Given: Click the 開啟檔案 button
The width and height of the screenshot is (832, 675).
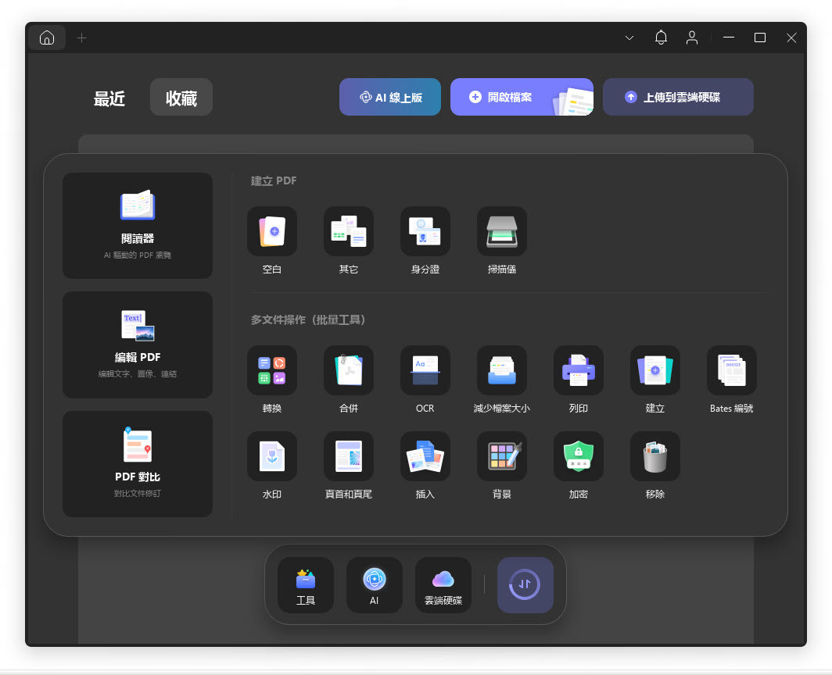Looking at the screenshot, I should coord(521,97).
